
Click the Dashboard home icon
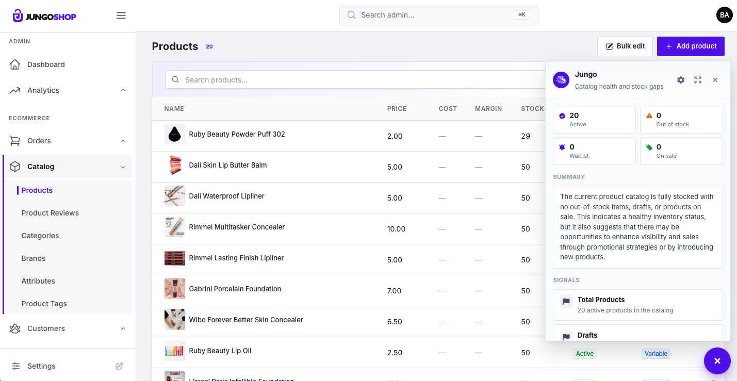coord(15,64)
